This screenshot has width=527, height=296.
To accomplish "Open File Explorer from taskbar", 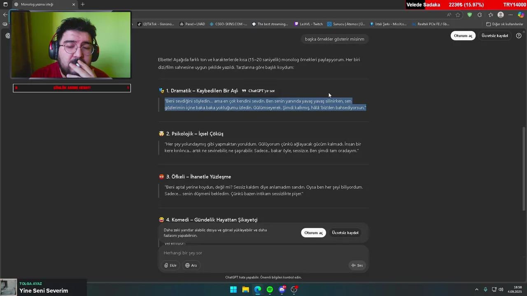I will pos(245,289).
